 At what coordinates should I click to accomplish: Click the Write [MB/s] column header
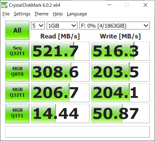coord(120,36)
